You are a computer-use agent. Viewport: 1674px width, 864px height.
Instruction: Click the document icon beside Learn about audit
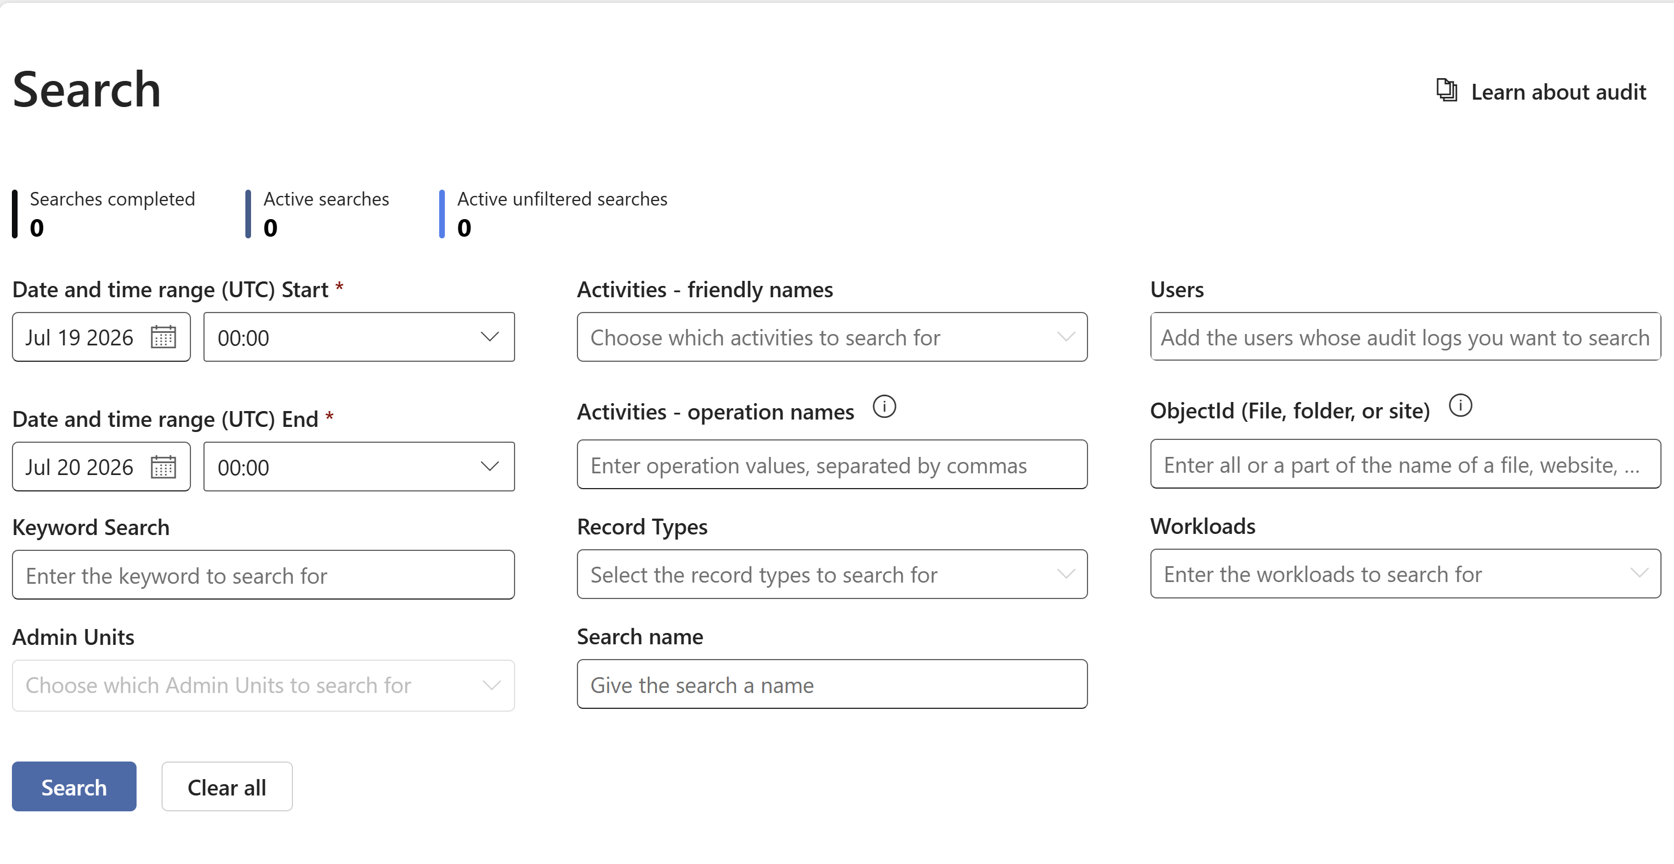(x=1447, y=90)
